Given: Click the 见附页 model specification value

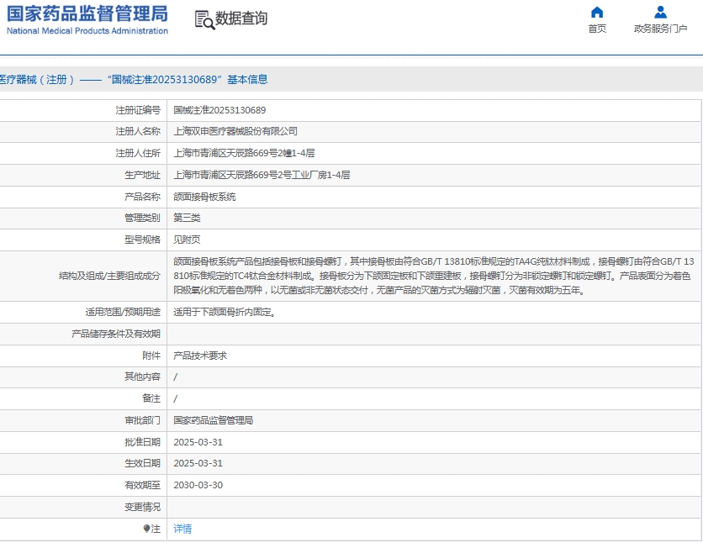Looking at the screenshot, I should [187, 240].
